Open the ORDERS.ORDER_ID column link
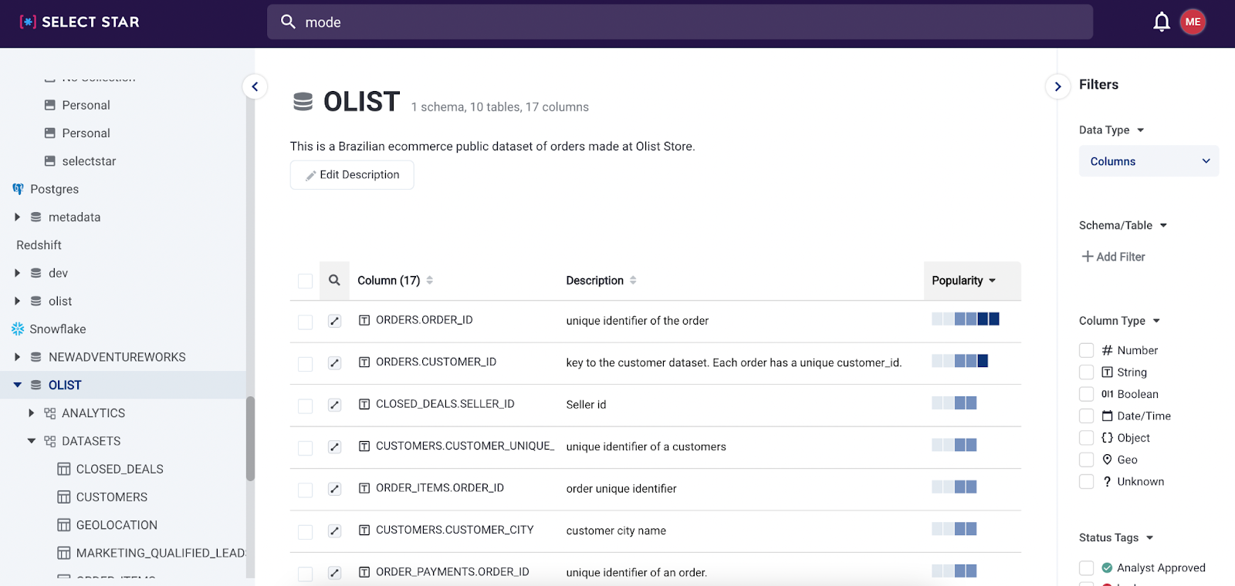Image resolution: width=1235 pixels, height=586 pixels. click(x=425, y=320)
